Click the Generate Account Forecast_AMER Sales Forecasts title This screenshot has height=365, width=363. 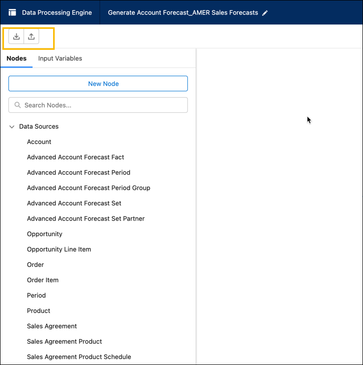point(183,13)
